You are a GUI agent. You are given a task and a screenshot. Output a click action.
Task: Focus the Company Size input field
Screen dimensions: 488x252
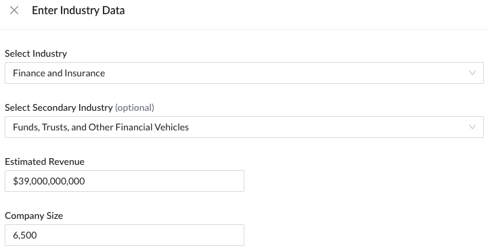click(125, 235)
